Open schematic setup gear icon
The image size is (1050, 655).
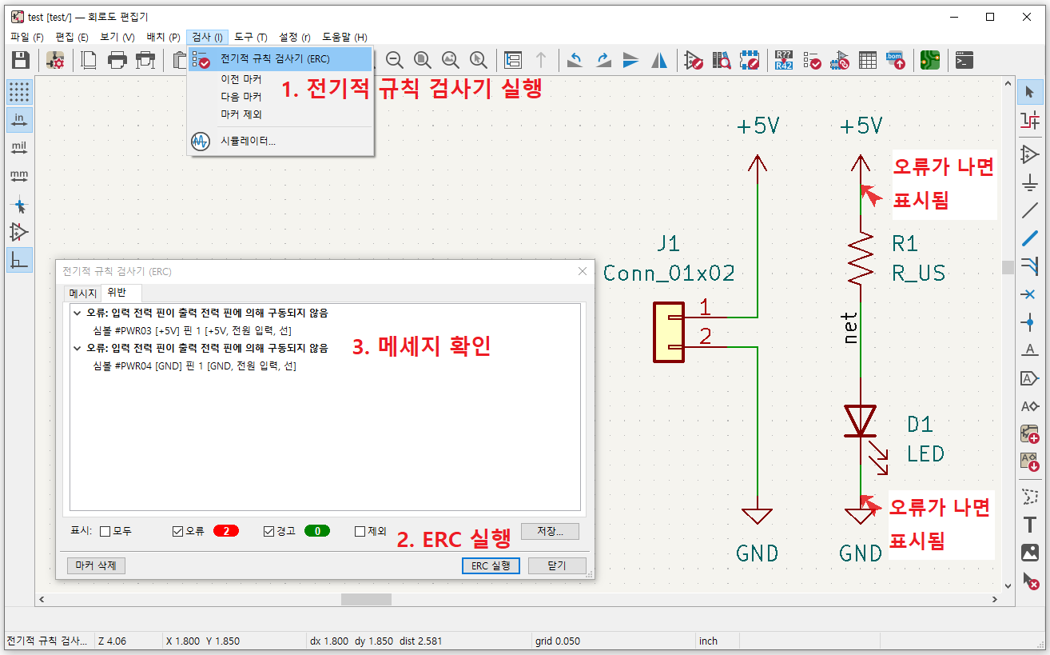55,60
